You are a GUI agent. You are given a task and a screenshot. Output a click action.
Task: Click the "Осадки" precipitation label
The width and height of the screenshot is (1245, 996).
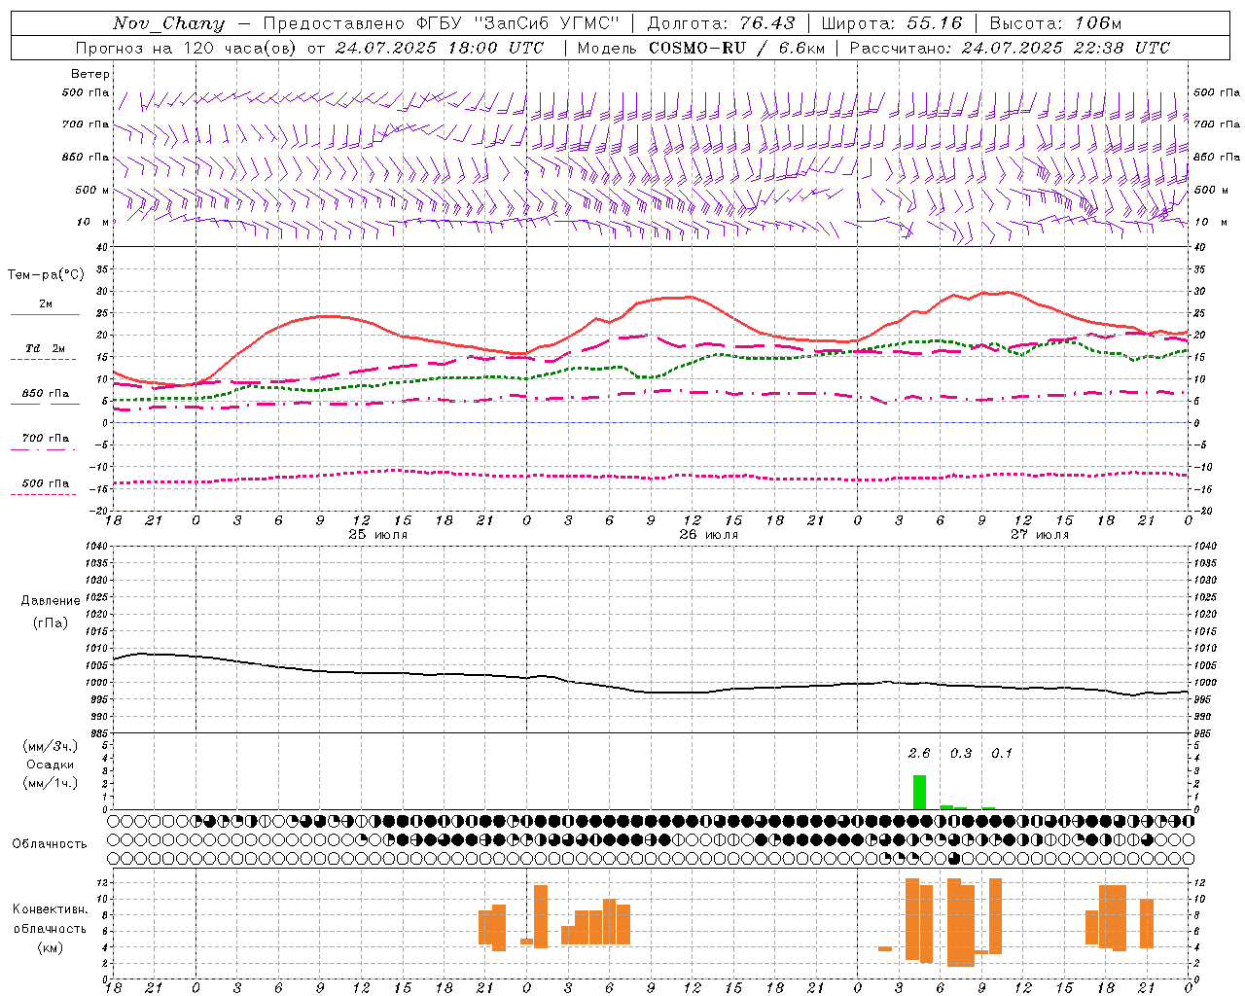point(51,765)
